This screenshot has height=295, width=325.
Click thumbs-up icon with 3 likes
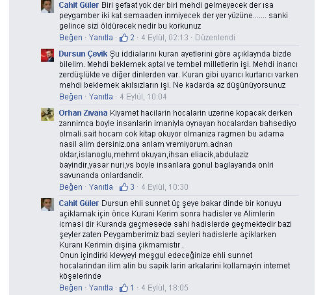tap(123, 187)
